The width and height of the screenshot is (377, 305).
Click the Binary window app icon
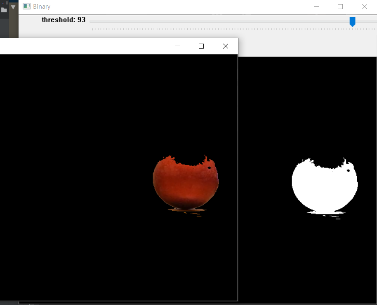26,7
